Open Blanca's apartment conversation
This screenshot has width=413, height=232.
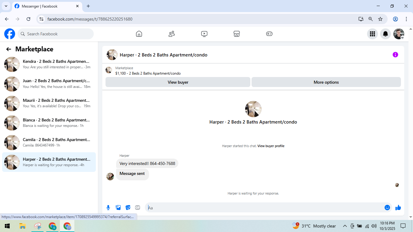point(49,123)
